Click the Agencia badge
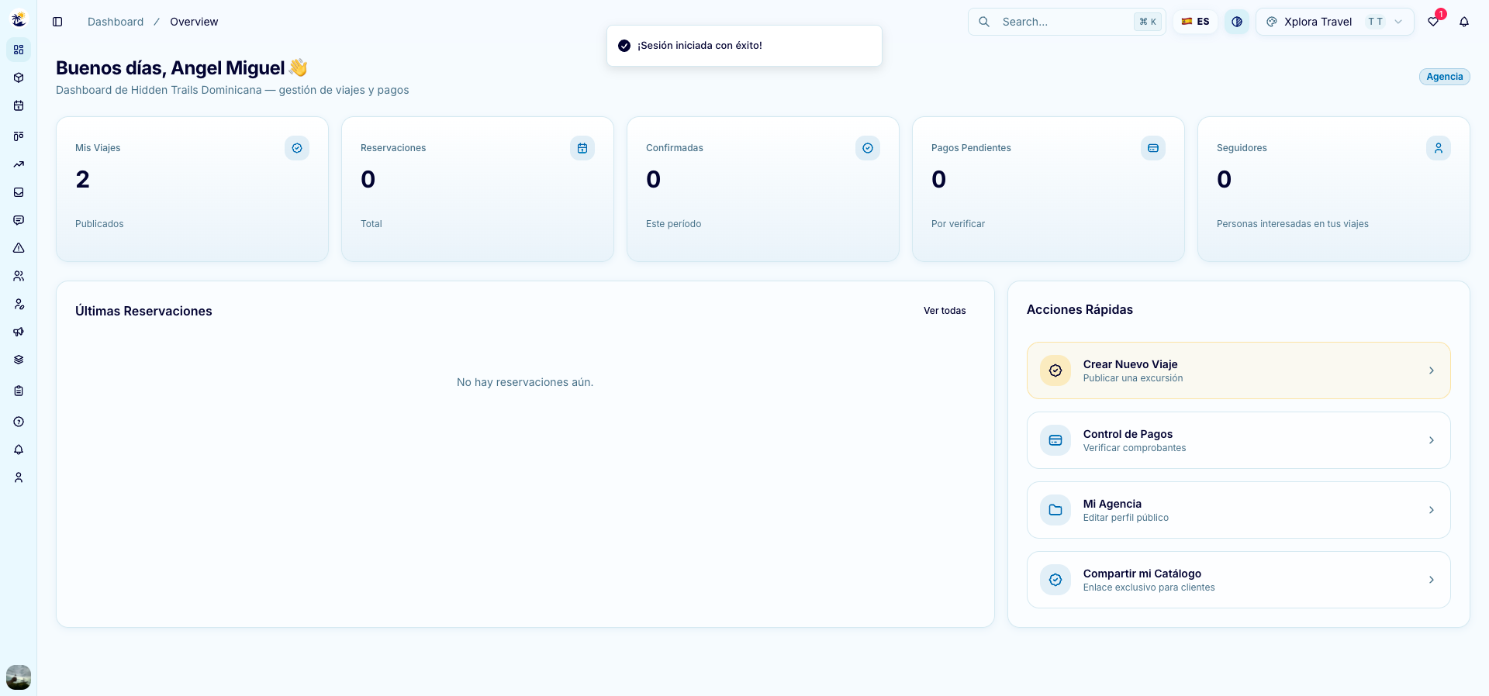The width and height of the screenshot is (1489, 696). [1444, 77]
